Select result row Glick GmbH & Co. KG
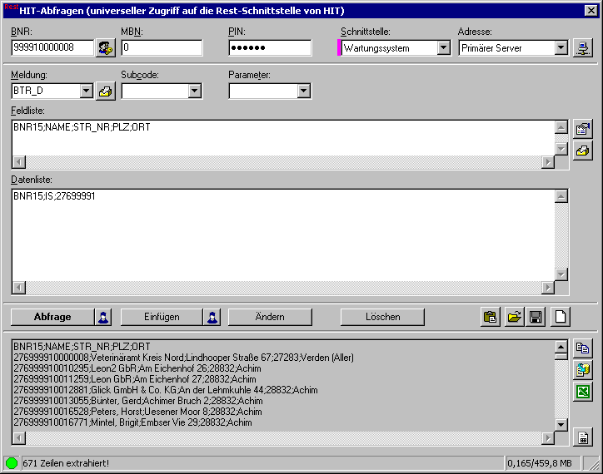 tap(166, 390)
